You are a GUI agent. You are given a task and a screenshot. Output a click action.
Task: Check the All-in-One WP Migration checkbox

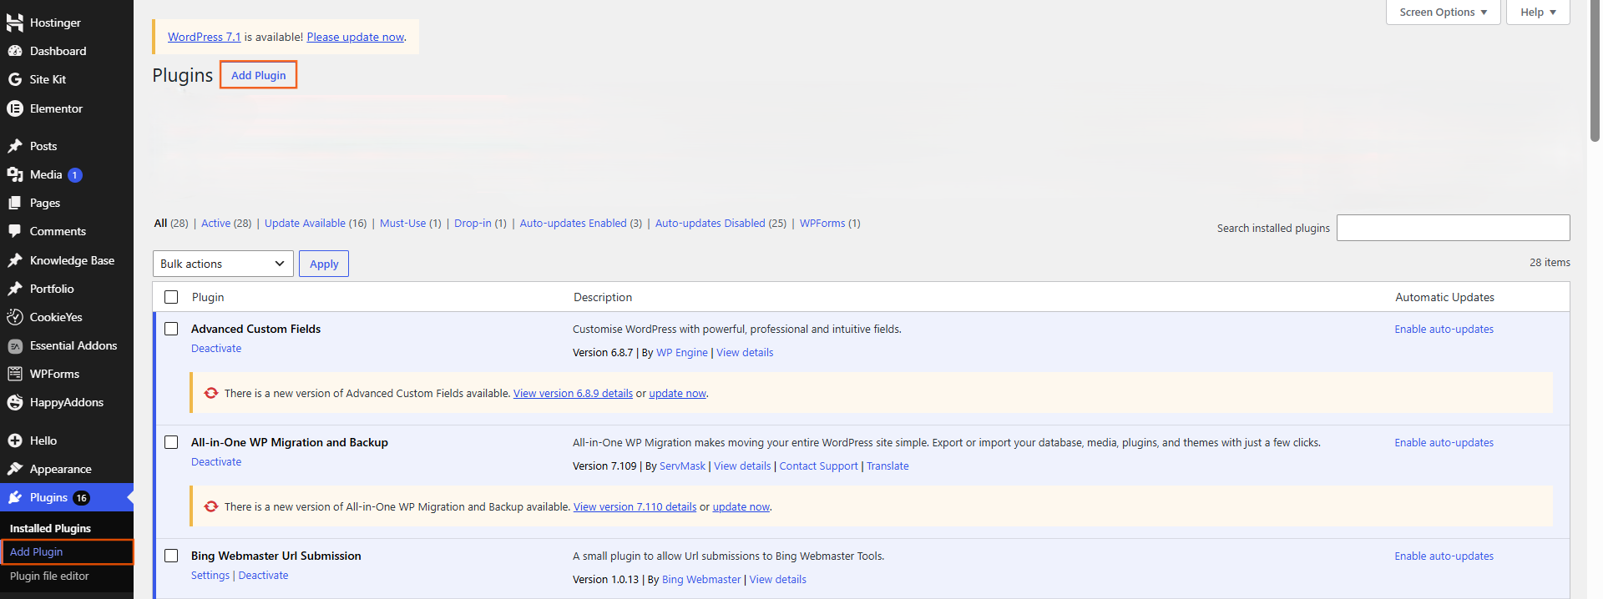pyautogui.click(x=171, y=442)
